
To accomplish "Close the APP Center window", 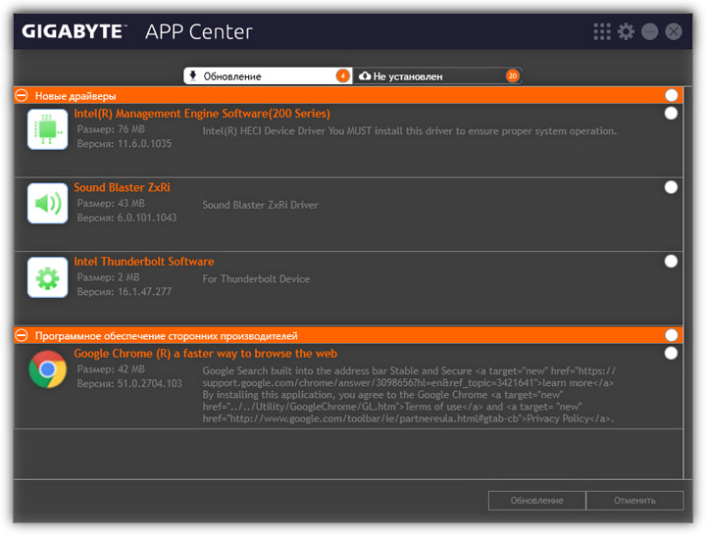I will [674, 31].
